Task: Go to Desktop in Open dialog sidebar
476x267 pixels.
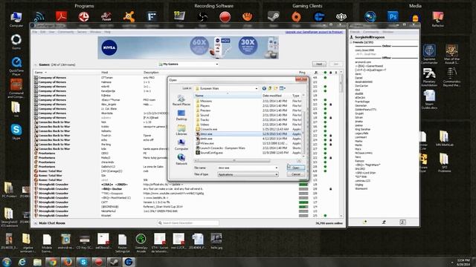Action: (x=181, y=116)
